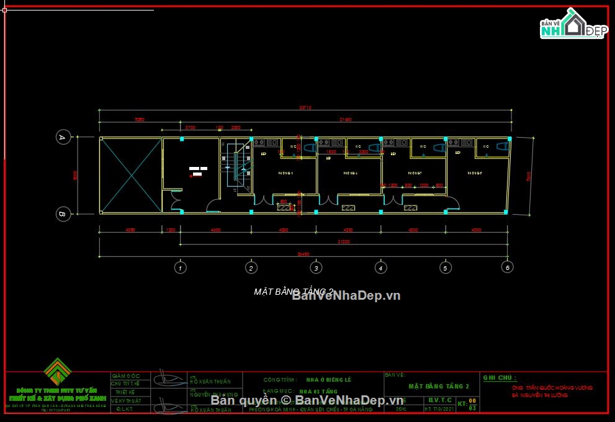Select the UCS origin marker at top-left corner
The image size is (615, 422).
[4, 10]
